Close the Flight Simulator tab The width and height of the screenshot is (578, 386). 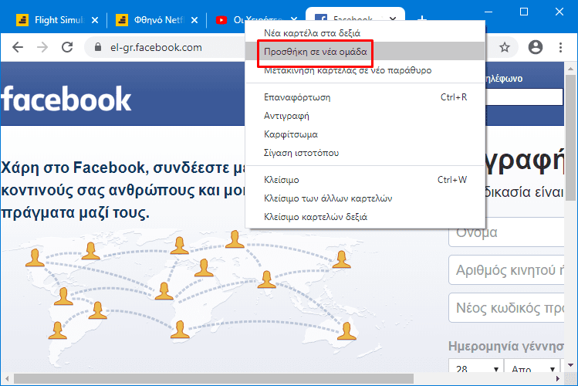95,20
